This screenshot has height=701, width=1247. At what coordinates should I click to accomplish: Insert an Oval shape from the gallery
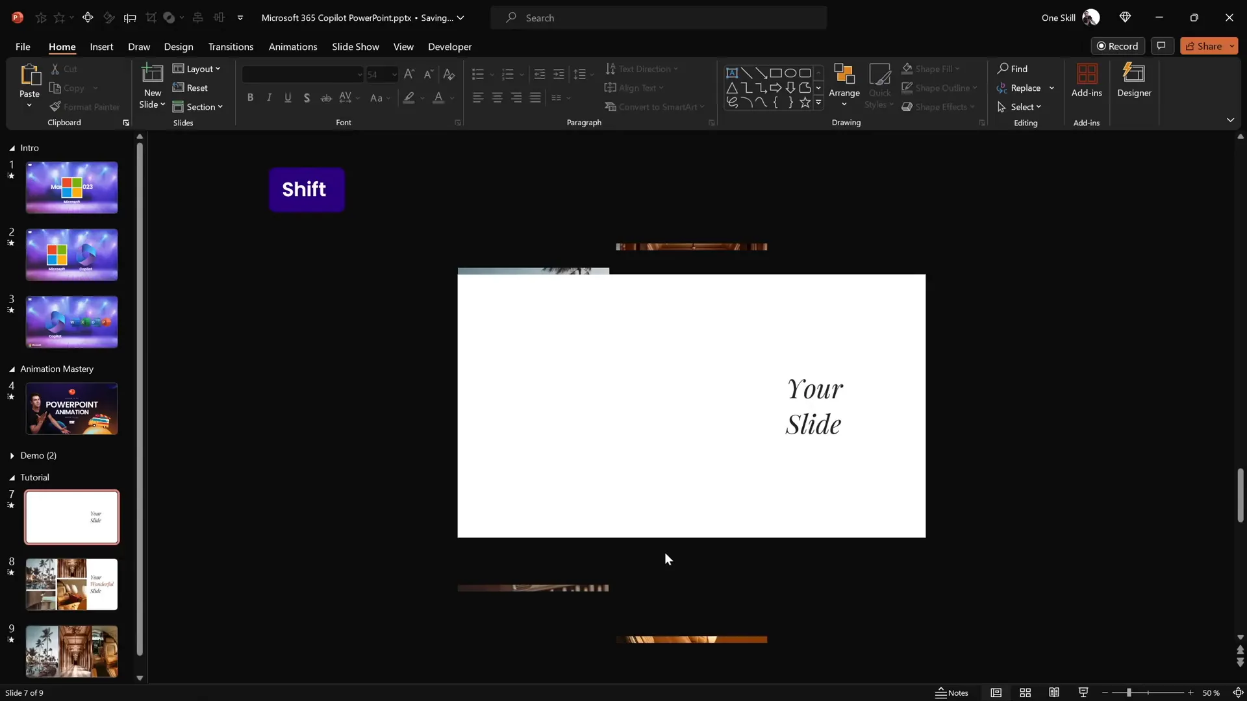(790, 73)
